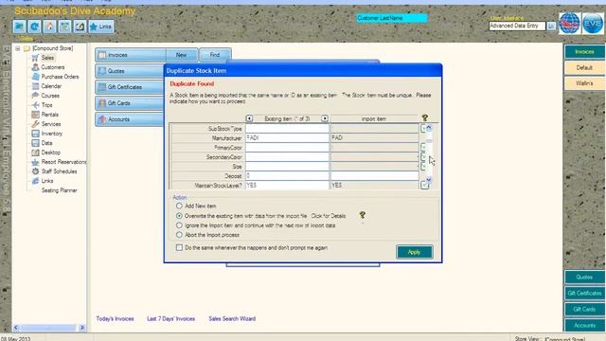Click the New button next to Invoices
The image size is (606, 341).
point(182,55)
